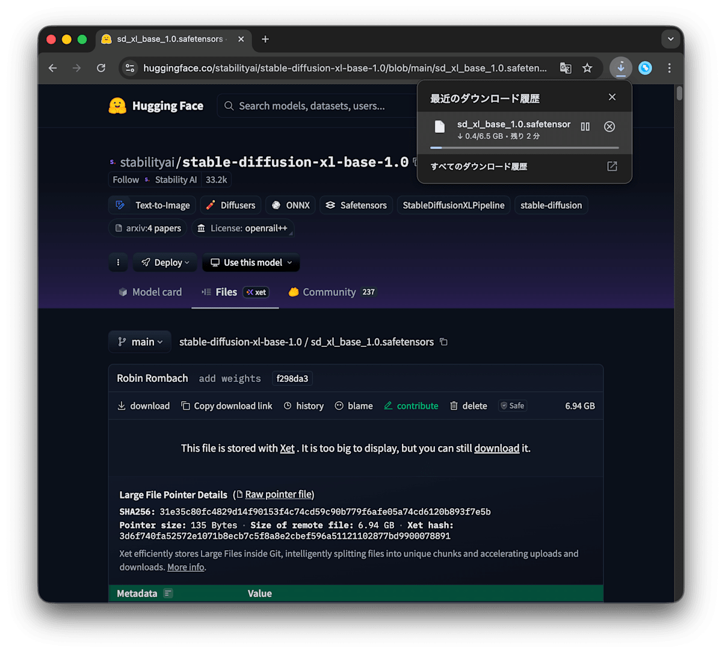Screen dimensions: 722x653
Task: Select the ONNX tag
Action: pos(291,205)
